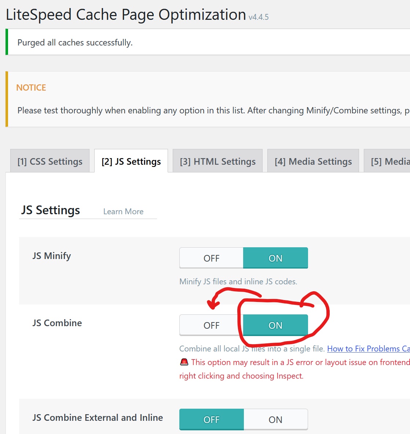Keep JS Combine External and Inline OFF

[x=211, y=419]
